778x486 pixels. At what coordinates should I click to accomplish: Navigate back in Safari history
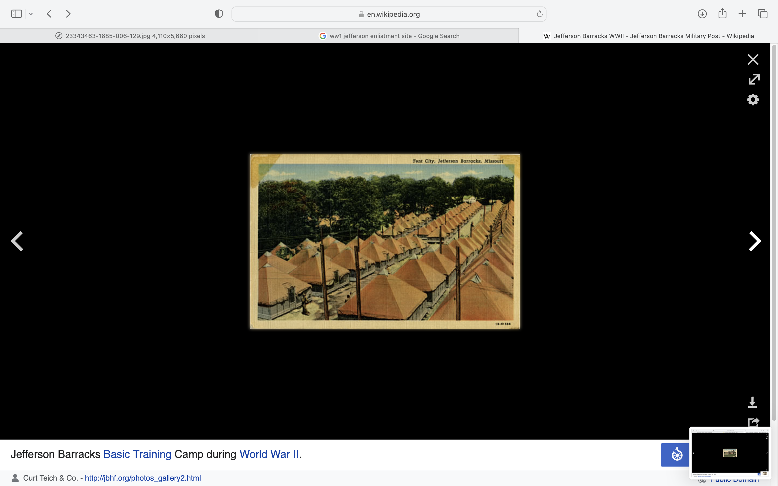(49, 14)
